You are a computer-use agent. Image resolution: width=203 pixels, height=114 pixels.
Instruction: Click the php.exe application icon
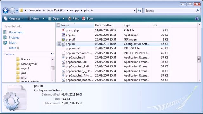(63, 35)
